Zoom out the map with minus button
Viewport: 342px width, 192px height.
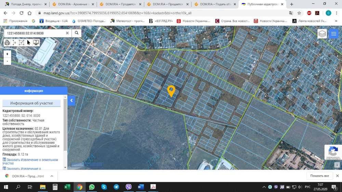click(8, 61)
